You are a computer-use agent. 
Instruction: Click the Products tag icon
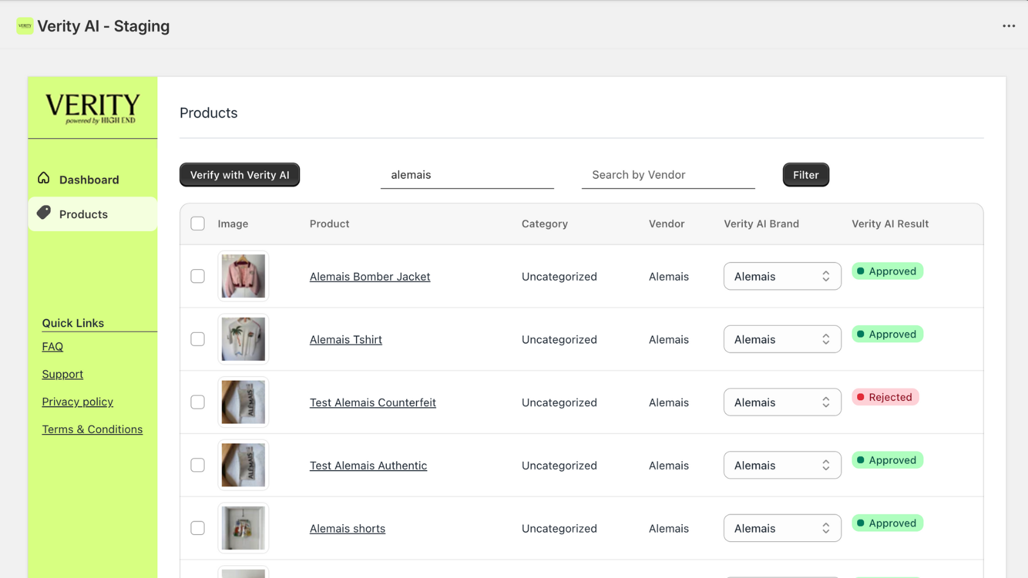[x=44, y=213]
